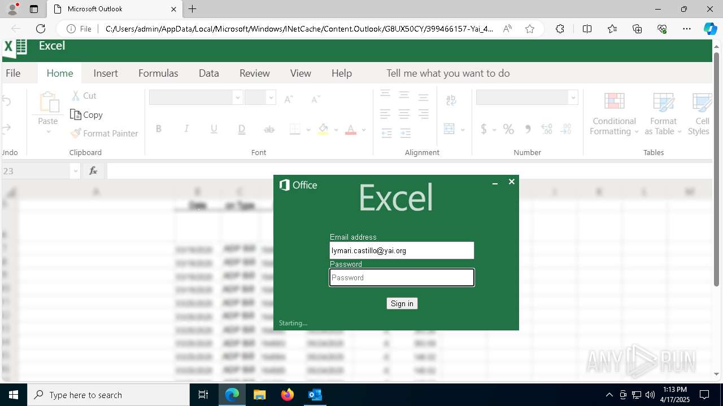
Task: Click the Decrease Font Size icon
Action: 316,99
